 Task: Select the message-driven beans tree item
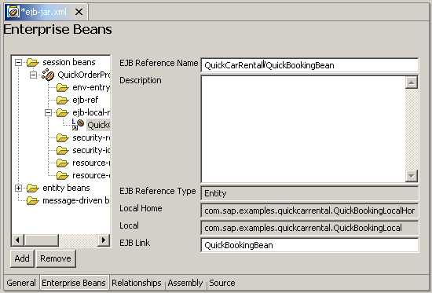coord(75,200)
